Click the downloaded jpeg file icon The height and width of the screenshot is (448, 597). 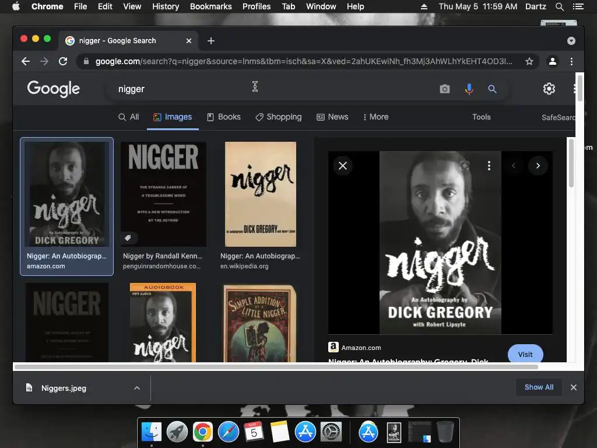(29, 388)
